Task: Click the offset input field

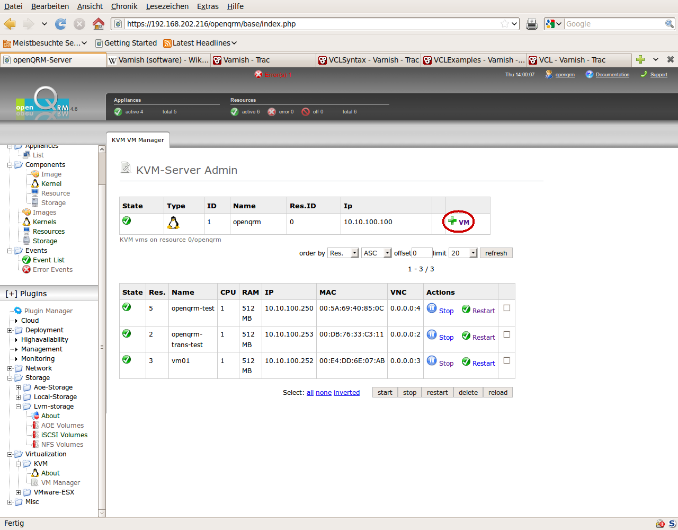Action: [422, 253]
